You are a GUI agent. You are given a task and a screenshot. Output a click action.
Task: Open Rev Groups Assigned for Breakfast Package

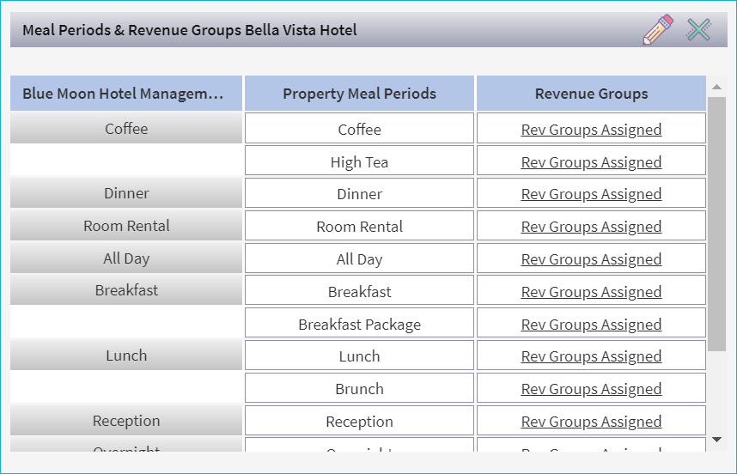point(591,325)
